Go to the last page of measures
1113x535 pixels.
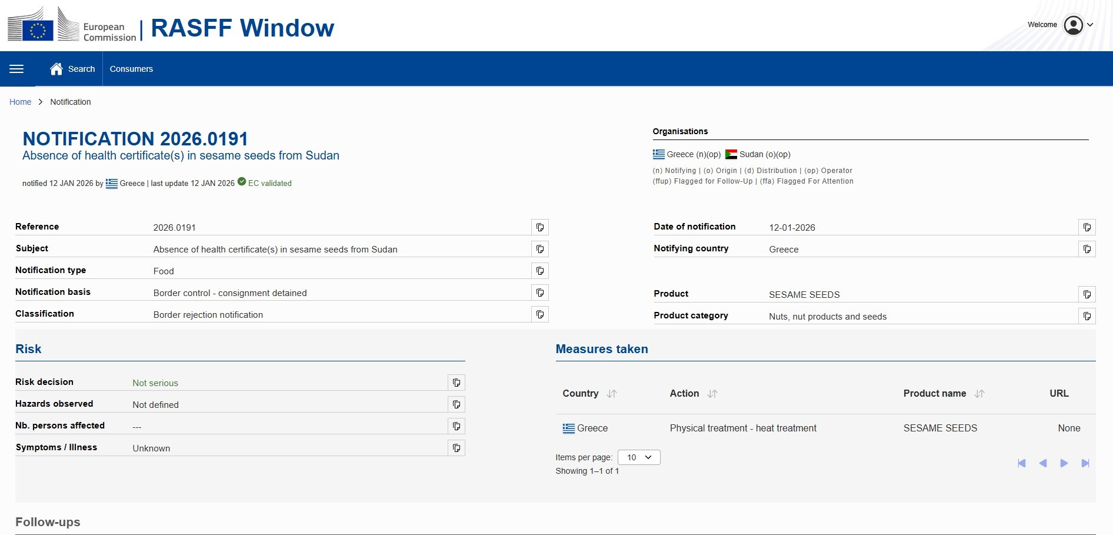tap(1085, 463)
